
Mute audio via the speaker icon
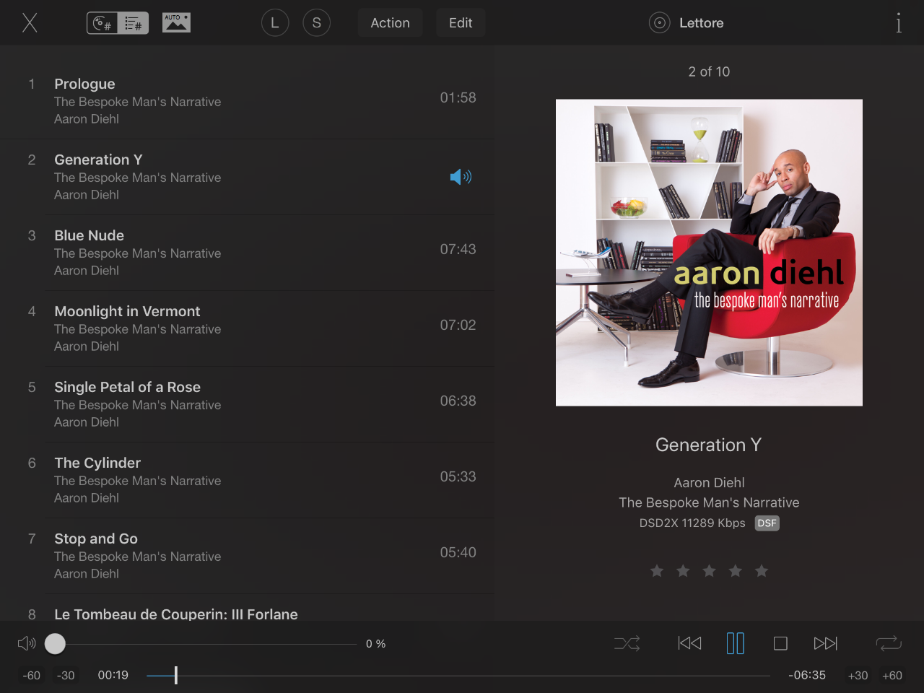[x=27, y=643]
